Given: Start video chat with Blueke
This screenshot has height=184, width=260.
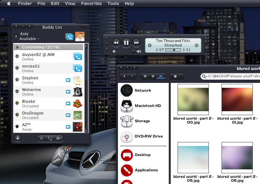Looking at the screenshot, I should pyautogui.click(x=68, y=103).
